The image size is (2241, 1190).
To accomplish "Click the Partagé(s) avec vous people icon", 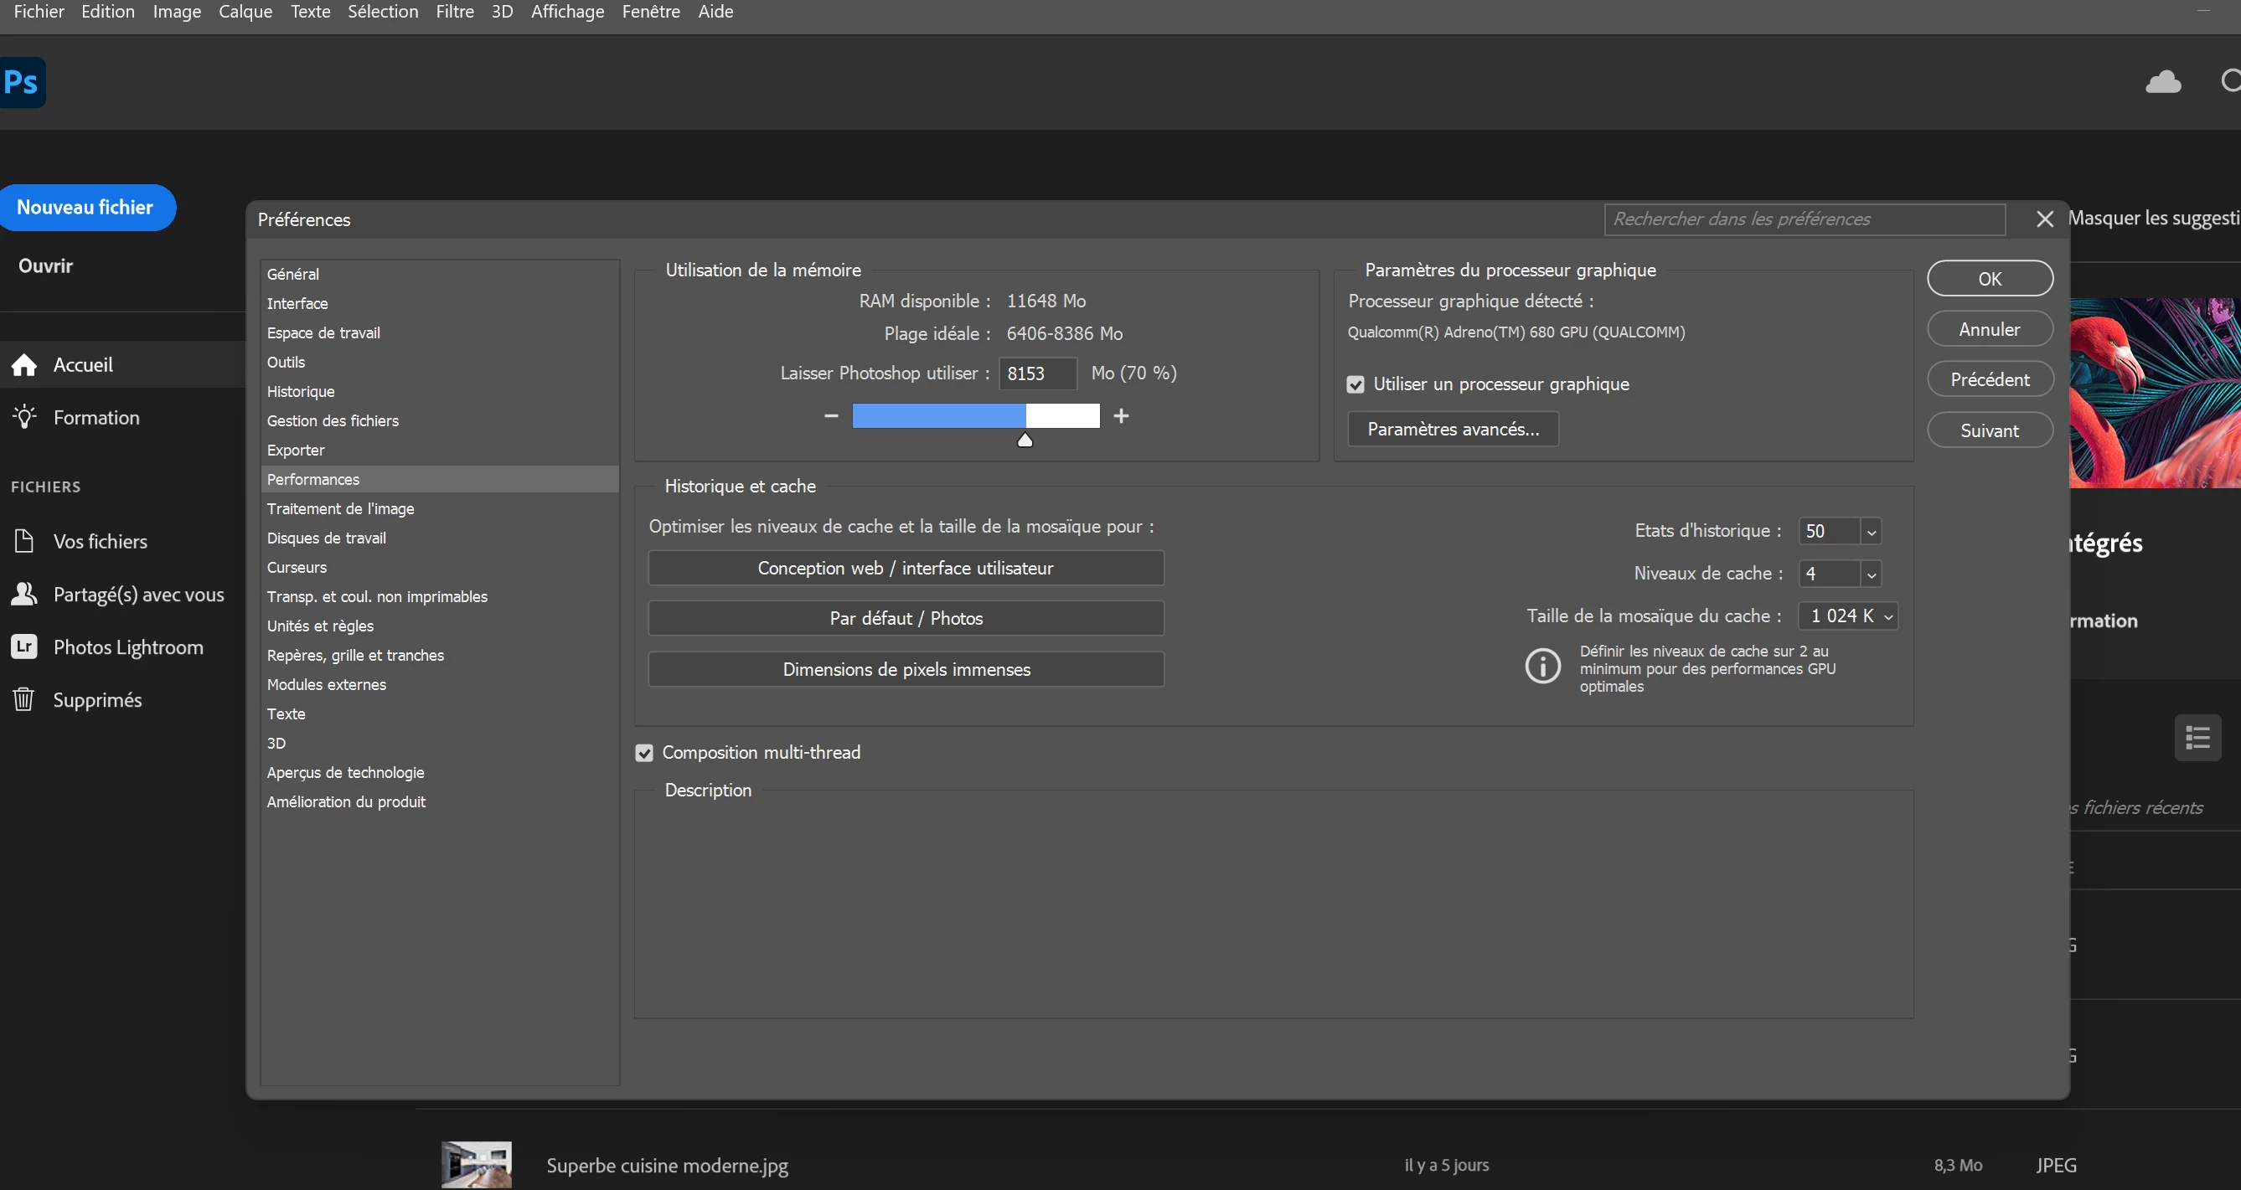I will point(24,594).
